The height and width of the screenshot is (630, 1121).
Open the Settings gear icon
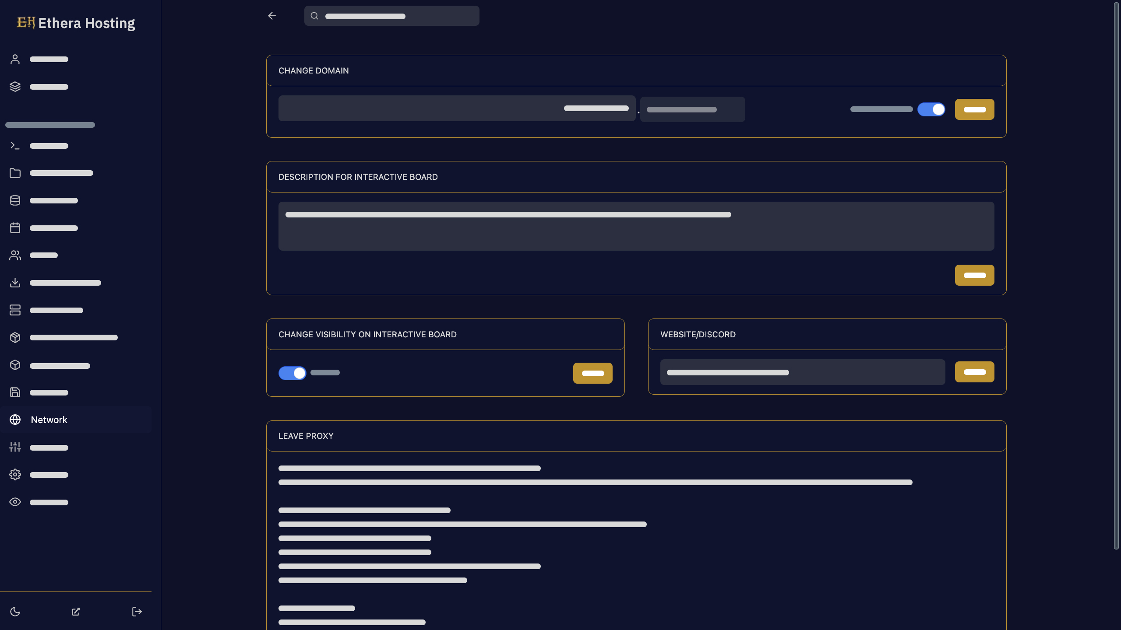15,474
